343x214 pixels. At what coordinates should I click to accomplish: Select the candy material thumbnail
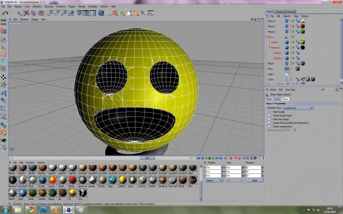click(53, 180)
